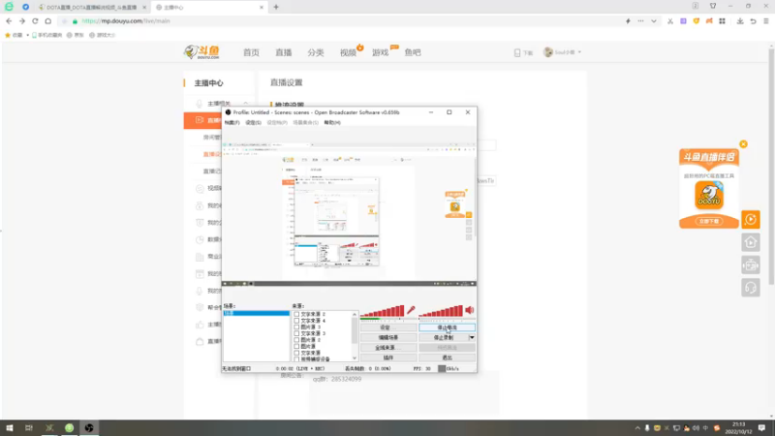Click the Douyu logo
The image size is (775, 436).
point(201,52)
